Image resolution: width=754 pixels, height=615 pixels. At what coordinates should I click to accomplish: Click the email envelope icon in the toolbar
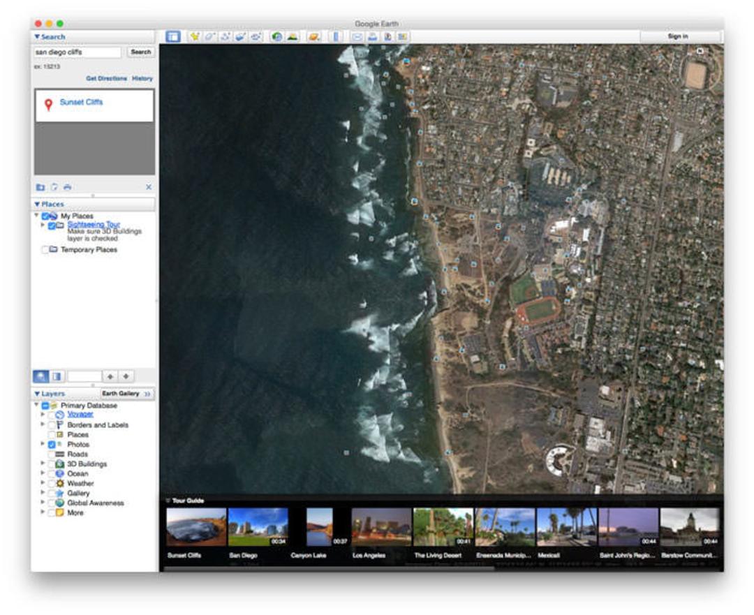(x=357, y=36)
